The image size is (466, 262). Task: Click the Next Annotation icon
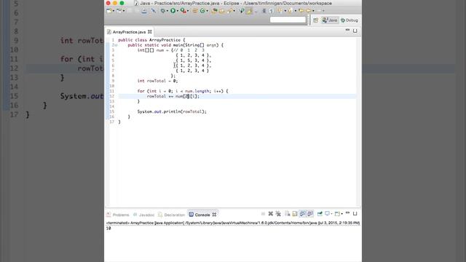click(x=280, y=11)
